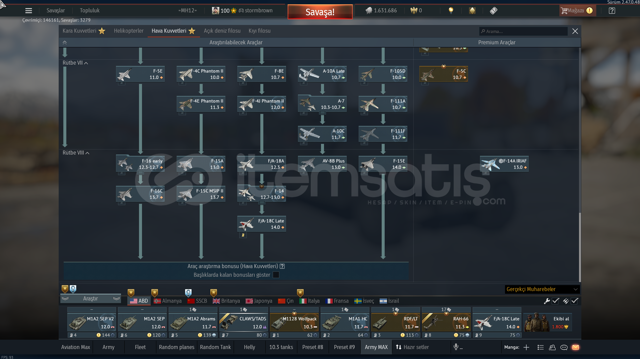The width and height of the screenshot is (640, 359).
Task: Select the F-5C premium aircraft card
Action: 444,74
